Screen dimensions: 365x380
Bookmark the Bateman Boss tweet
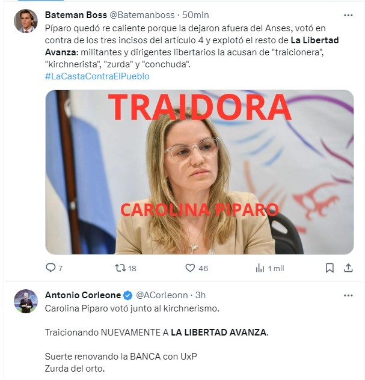point(330,268)
